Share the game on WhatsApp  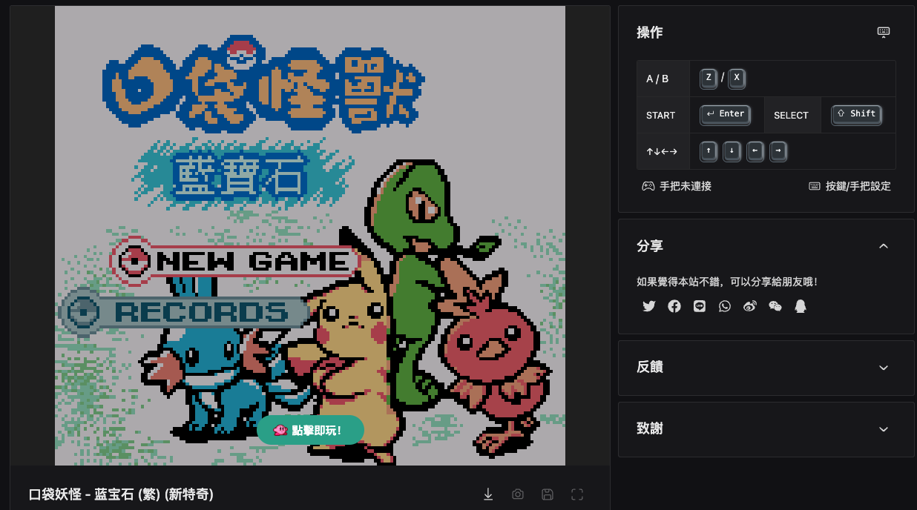[x=724, y=305]
